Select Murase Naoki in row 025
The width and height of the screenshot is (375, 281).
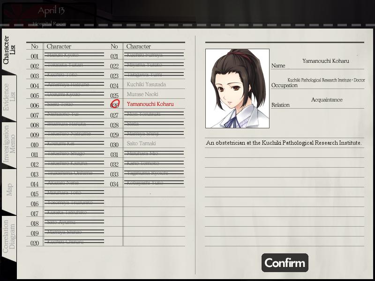pos(142,94)
